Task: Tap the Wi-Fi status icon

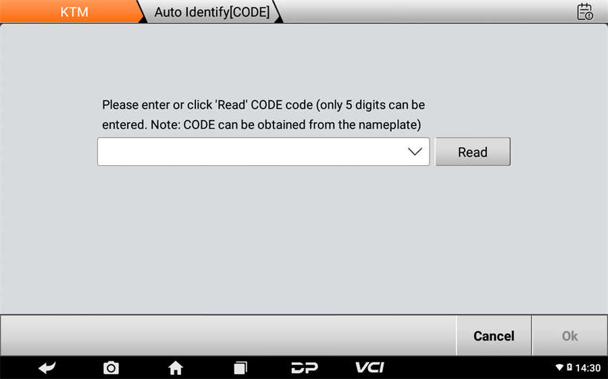Action: click(x=559, y=367)
